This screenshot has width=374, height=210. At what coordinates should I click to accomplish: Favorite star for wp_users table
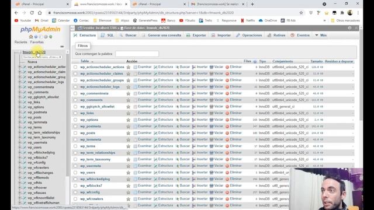coord(129,173)
